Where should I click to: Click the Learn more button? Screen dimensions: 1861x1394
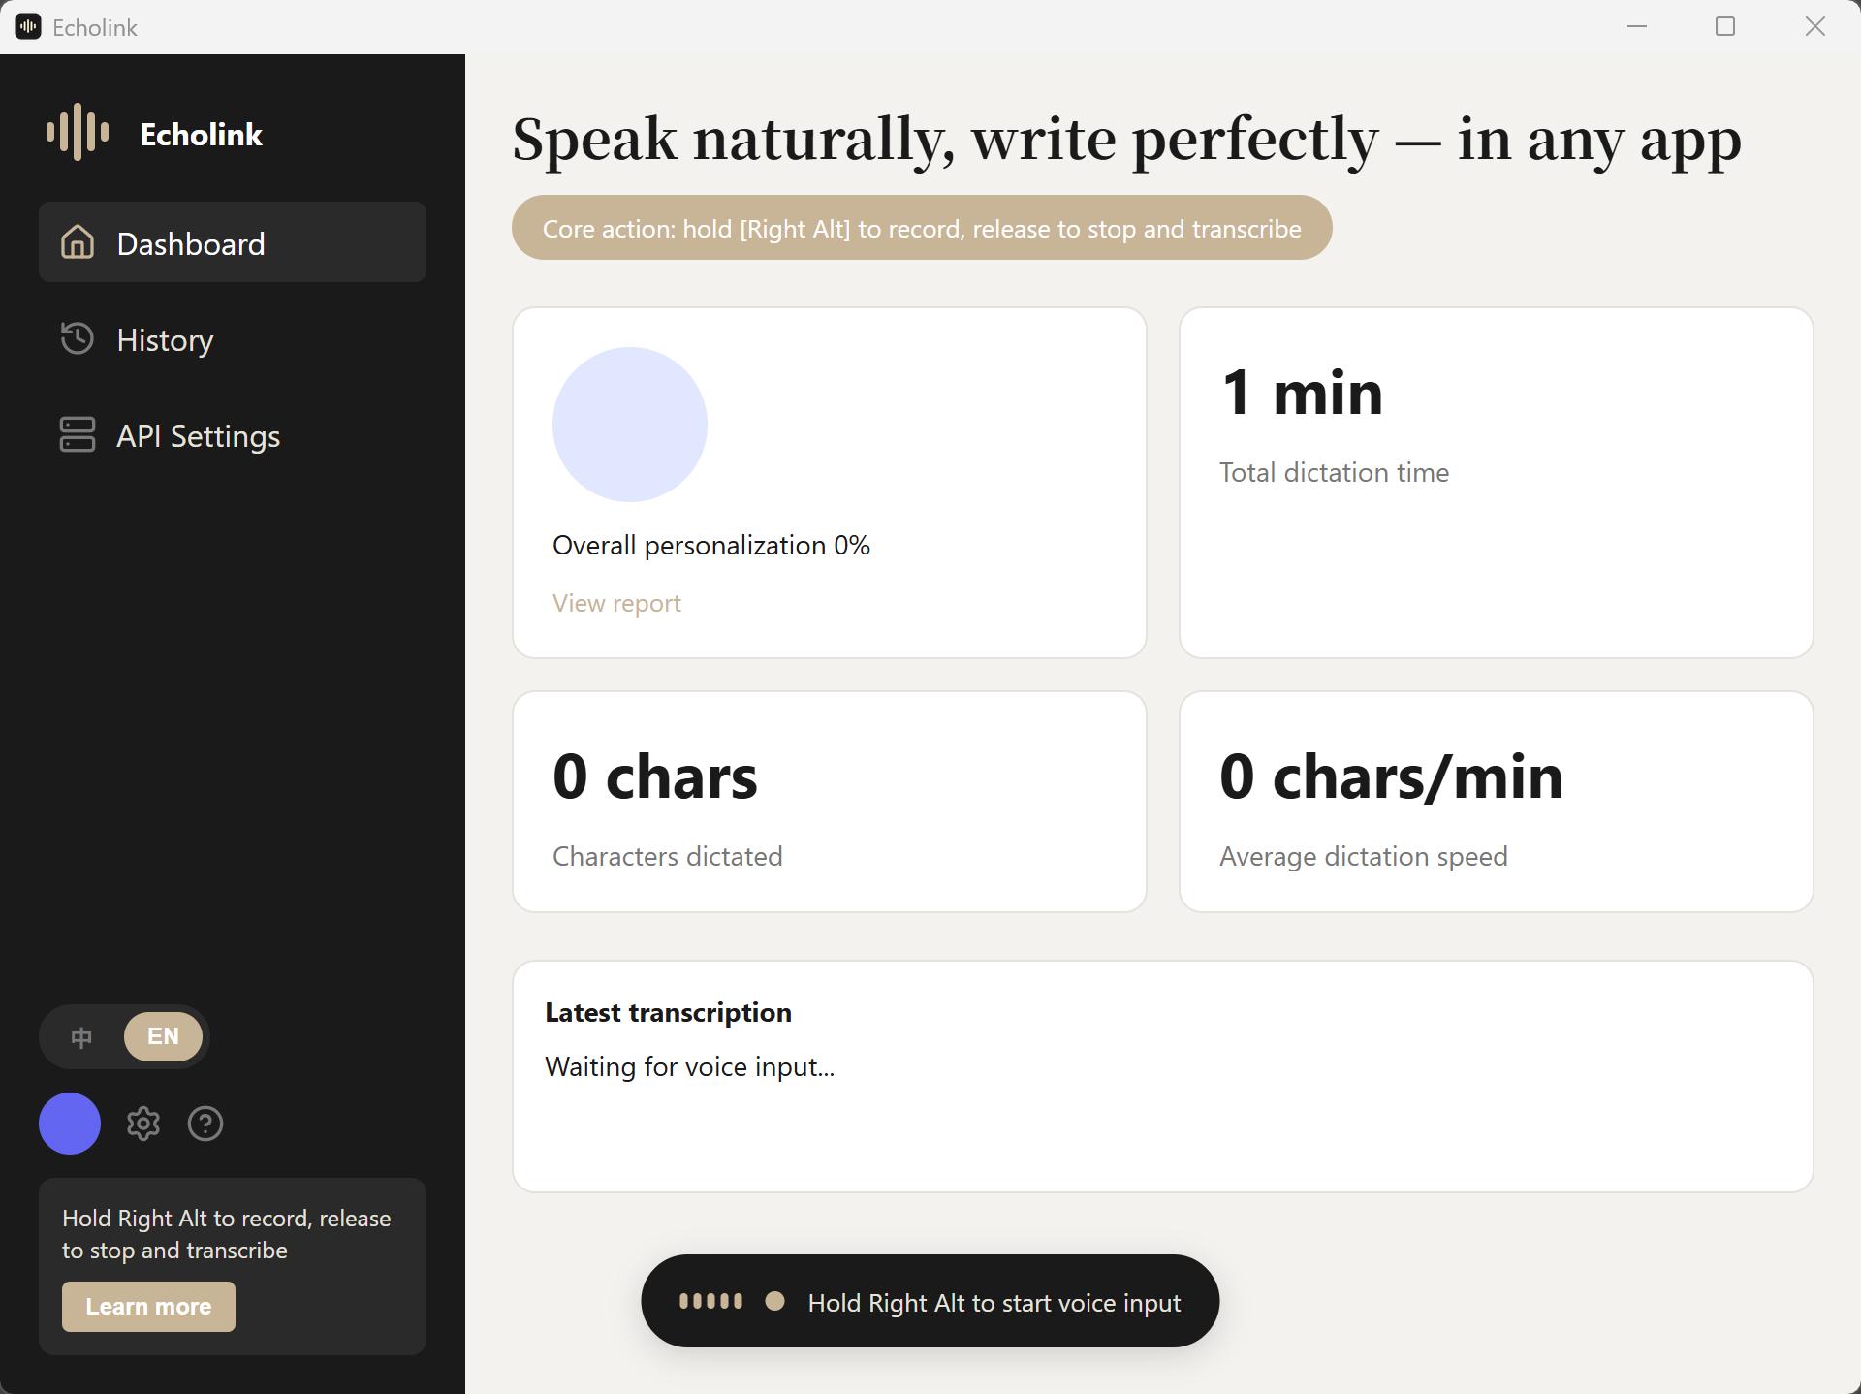[x=148, y=1307]
